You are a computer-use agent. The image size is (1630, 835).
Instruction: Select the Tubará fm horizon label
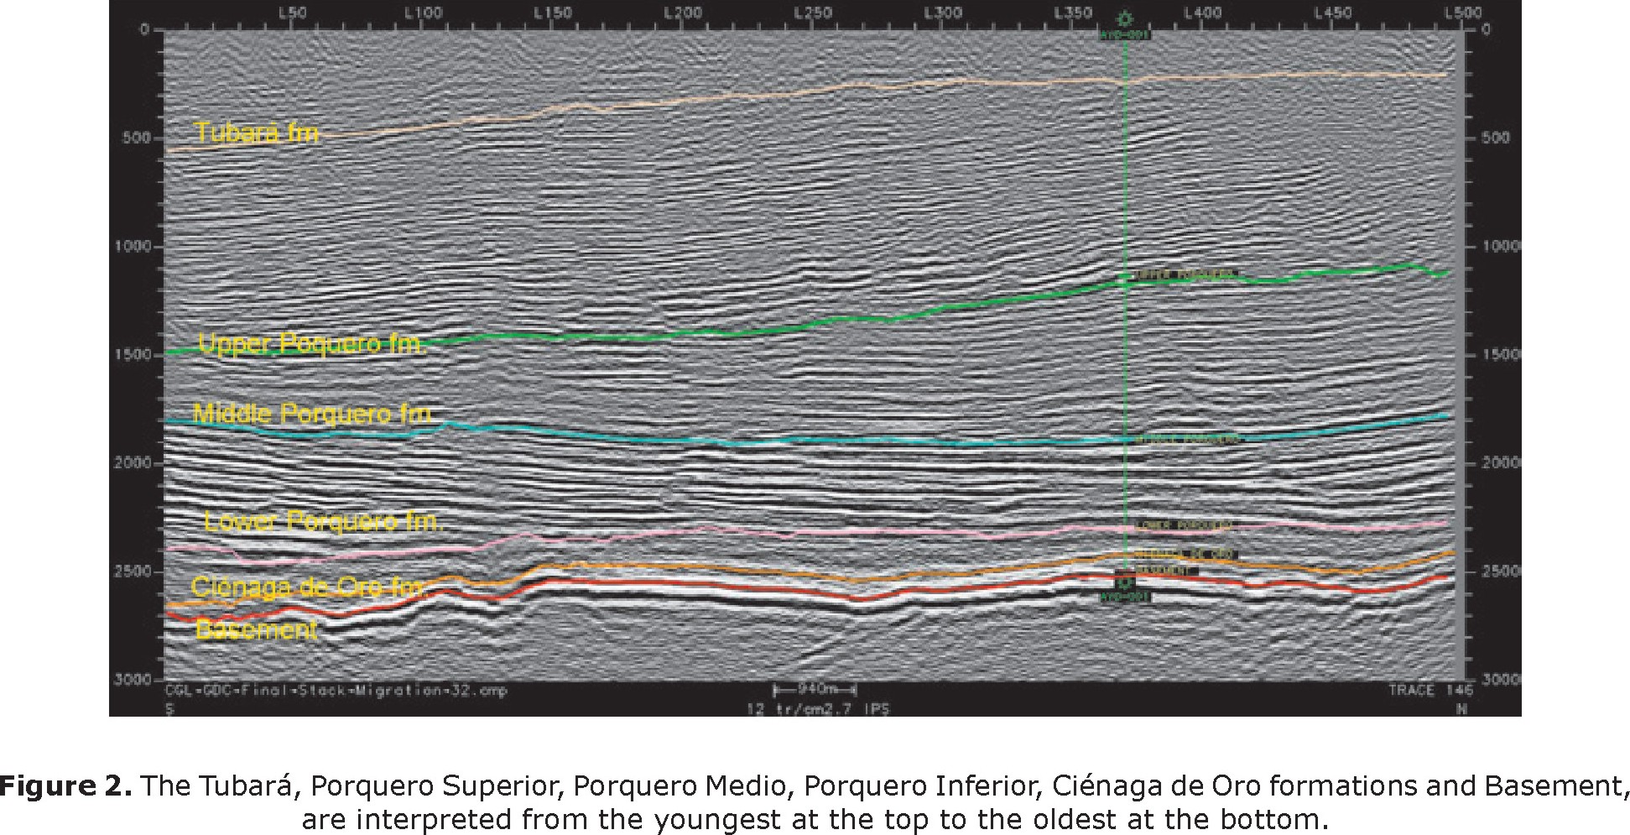click(256, 133)
